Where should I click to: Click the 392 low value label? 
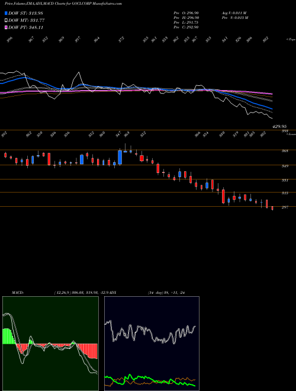4,134
